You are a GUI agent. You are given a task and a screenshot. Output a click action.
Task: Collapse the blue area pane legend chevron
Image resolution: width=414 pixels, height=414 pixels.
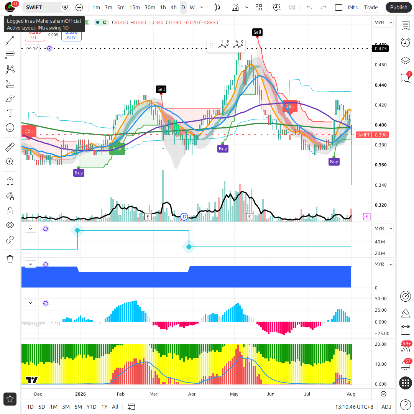[30, 264]
